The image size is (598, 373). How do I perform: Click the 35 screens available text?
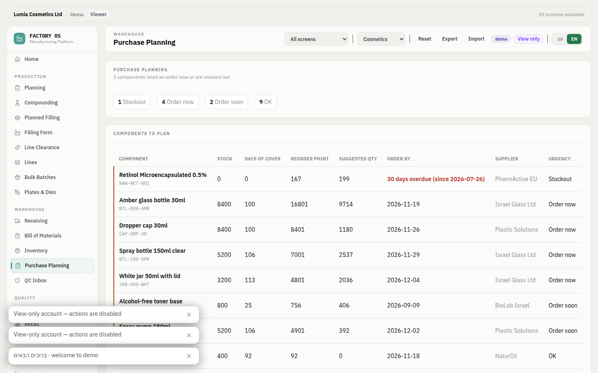click(x=561, y=15)
